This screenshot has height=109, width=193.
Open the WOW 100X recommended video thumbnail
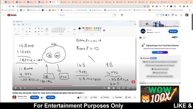coord(160,94)
